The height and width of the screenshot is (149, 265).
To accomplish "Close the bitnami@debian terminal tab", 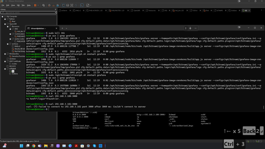I will 56,28.
